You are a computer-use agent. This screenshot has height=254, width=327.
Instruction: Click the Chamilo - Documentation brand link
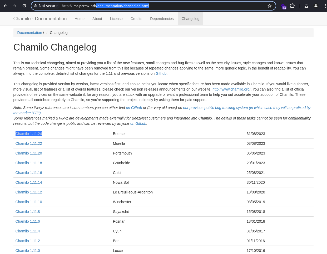click(40, 19)
